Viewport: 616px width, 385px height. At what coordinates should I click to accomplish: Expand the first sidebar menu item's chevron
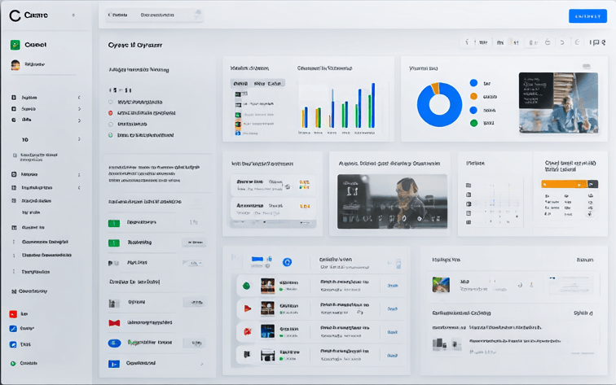(x=79, y=97)
